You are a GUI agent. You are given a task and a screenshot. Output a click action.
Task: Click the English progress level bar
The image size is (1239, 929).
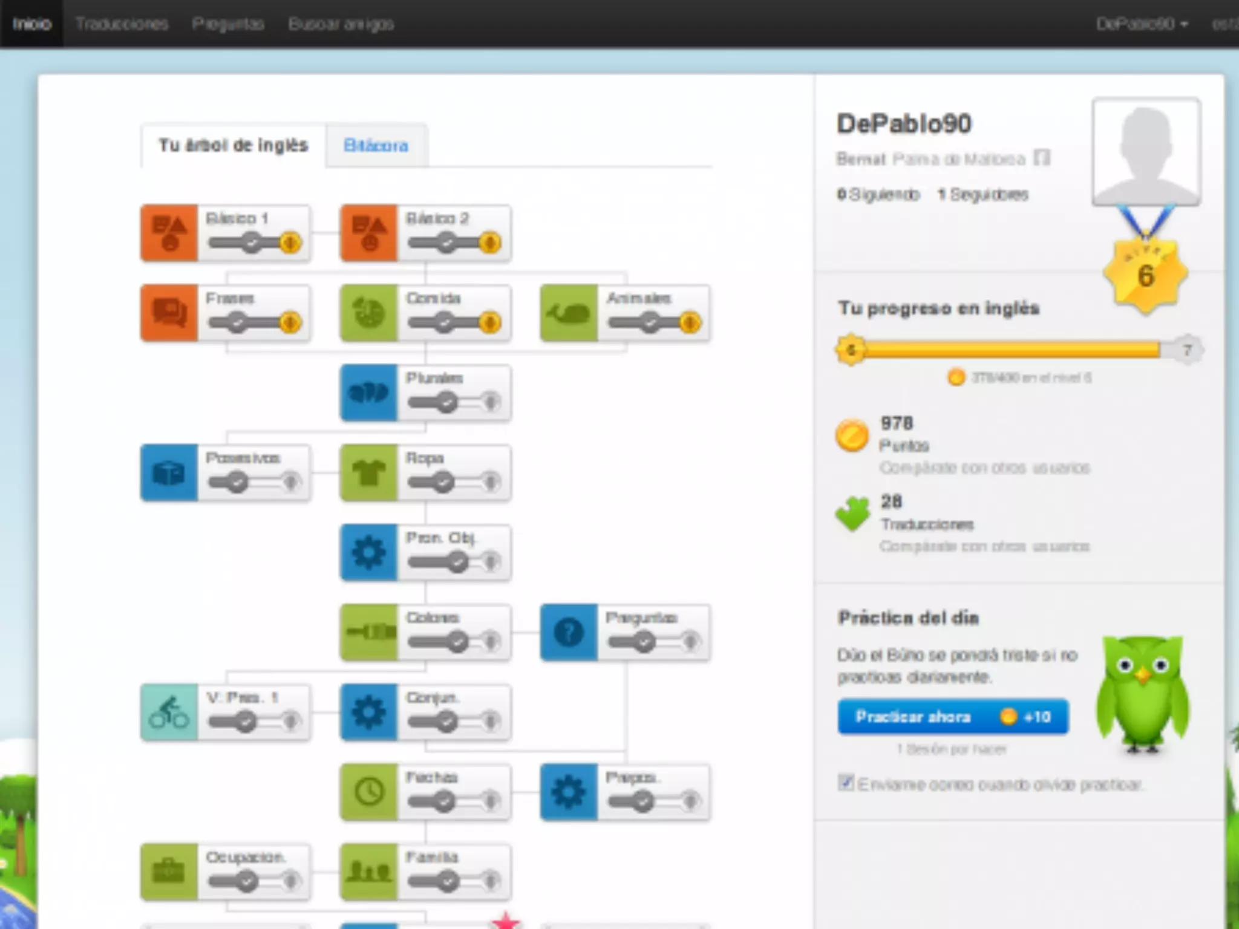1010,350
